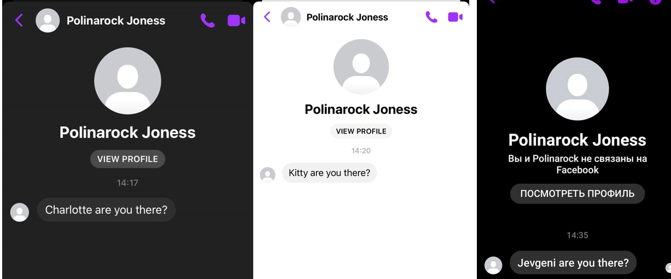
Task: Go back from the white-background chat
Action: point(267,17)
